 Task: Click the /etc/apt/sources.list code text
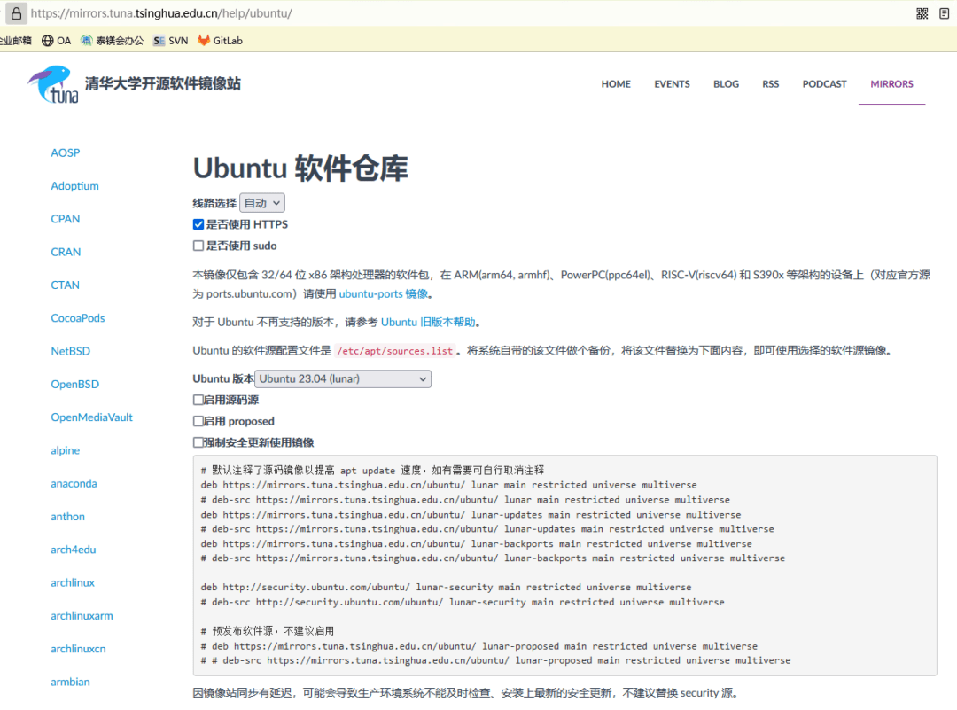395,350
